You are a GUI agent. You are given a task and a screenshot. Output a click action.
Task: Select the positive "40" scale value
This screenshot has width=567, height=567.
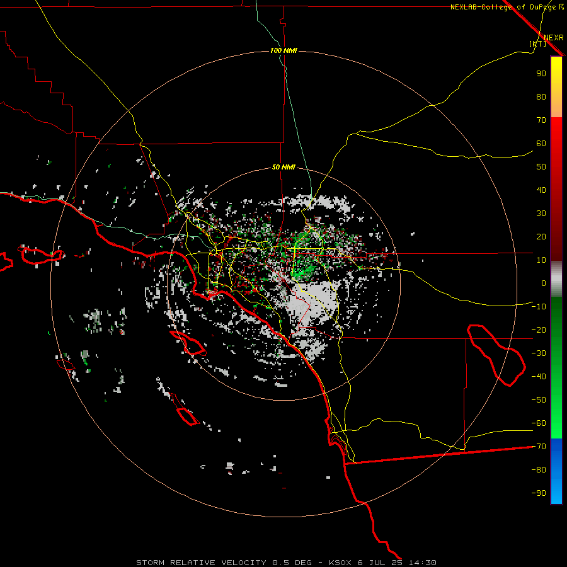click(x=541, y=190)
